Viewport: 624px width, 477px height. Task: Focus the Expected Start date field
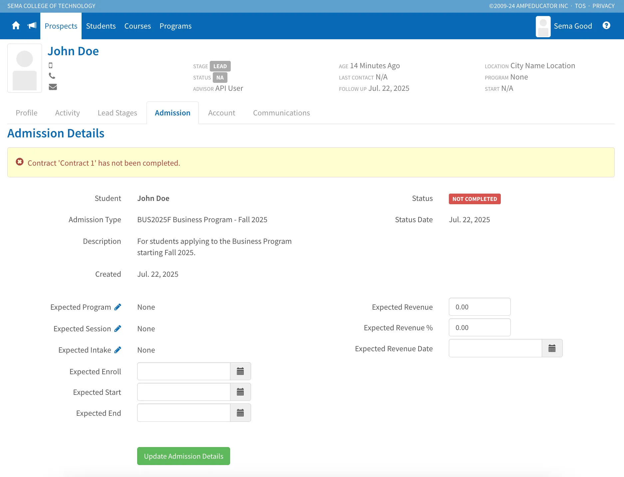coord(183,392)
